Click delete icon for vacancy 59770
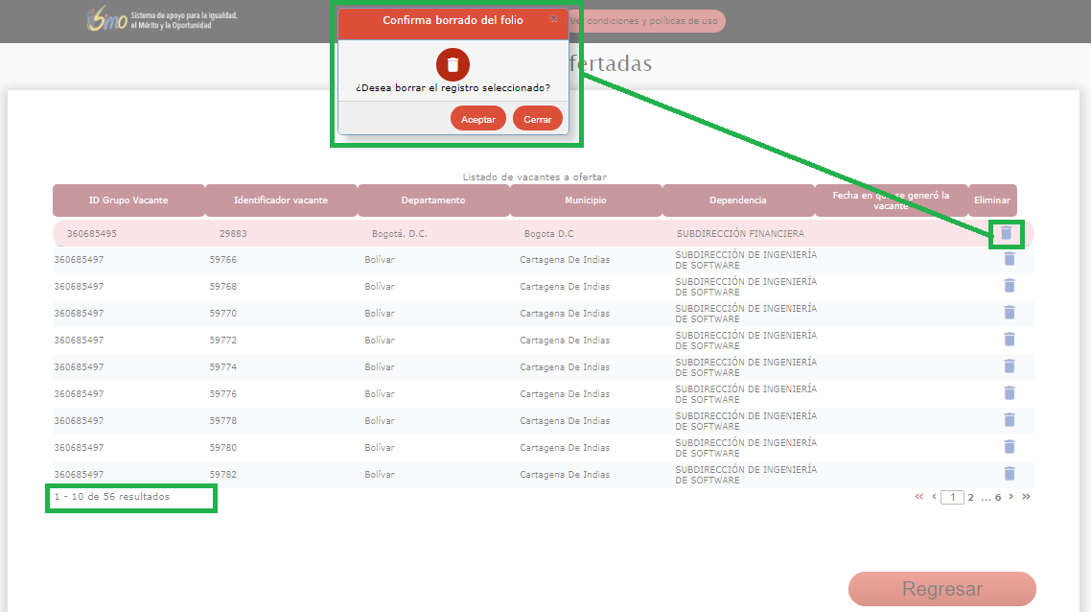This screenshot has width=1091, height=612. [1009, 313]
